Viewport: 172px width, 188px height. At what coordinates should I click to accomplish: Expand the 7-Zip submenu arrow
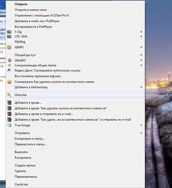(141, 32)
